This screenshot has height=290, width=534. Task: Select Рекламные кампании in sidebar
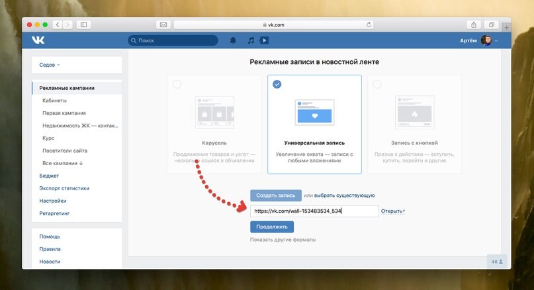tap(77, 88)
